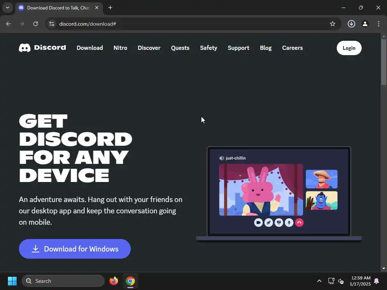Viewport: 387px width, 290px height.
Task: Close the Download Discord tab
Action: click(x=97, y=8)
